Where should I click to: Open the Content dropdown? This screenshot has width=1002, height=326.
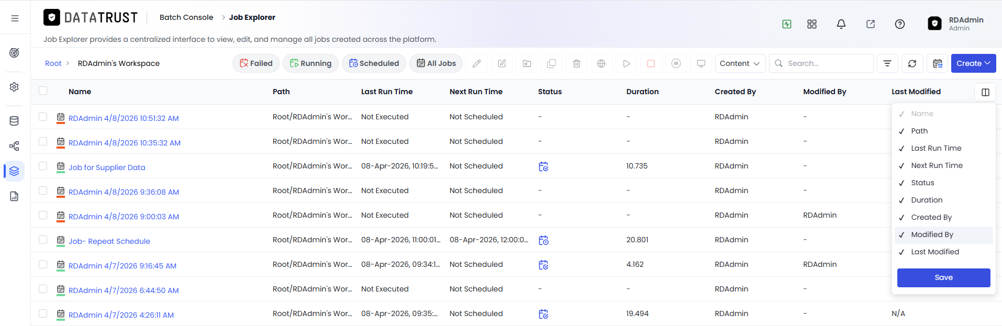pyautogui.click(x=740, y=63)
